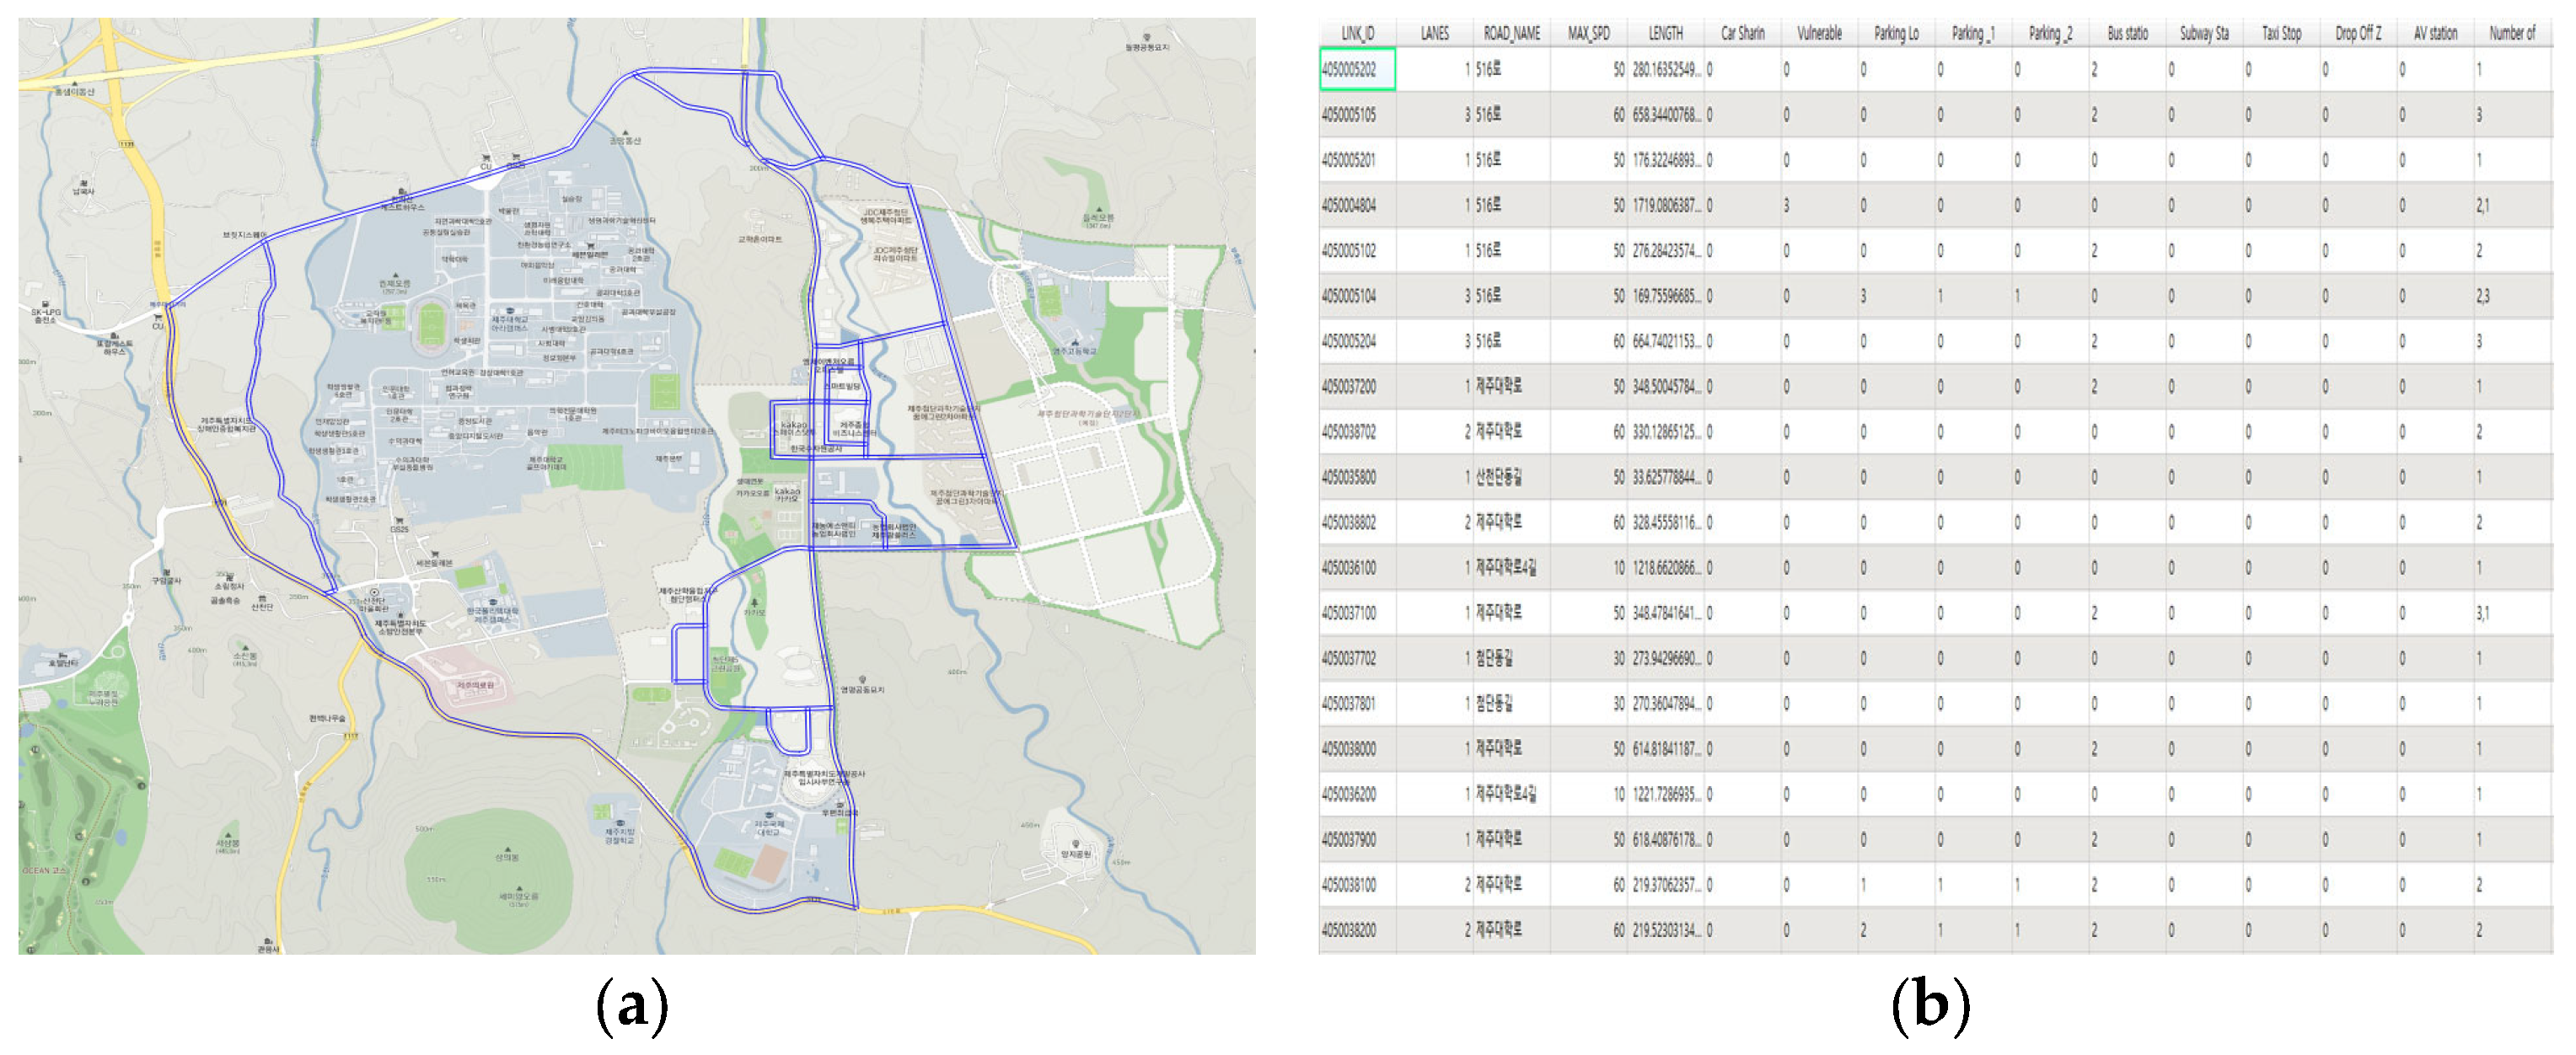Click the kakao Space.1 label on map
This screenshot has height=1055, width=2576.
[792, 428]
